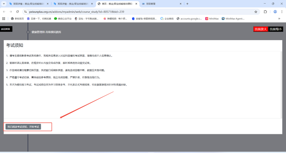This screenshot has width=286, height=153.
Task: Open the Chrome three-dot menu
Action: point(282,12)
